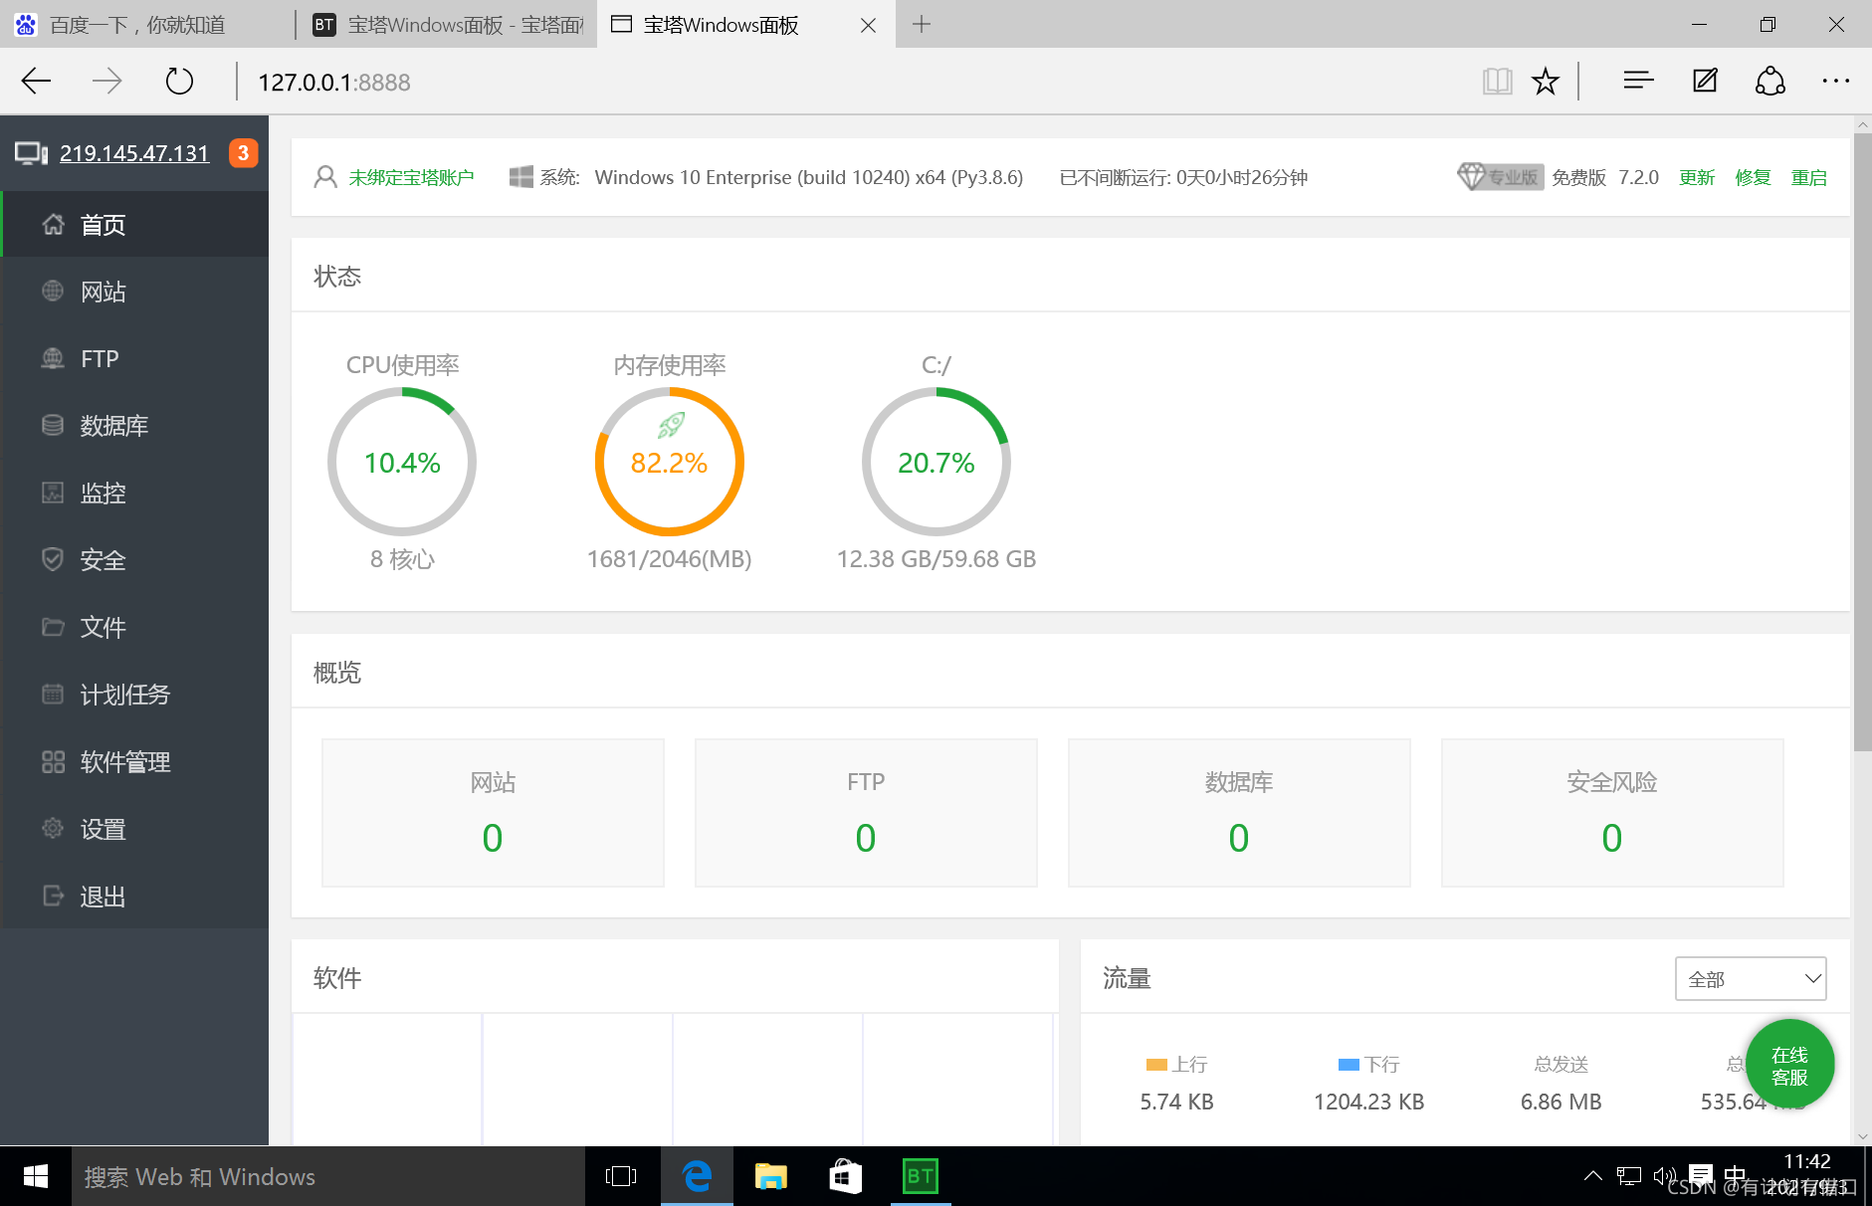Click the user profile icon in header
Viewport: 1872px width, 1206px height.
point(325,177)
